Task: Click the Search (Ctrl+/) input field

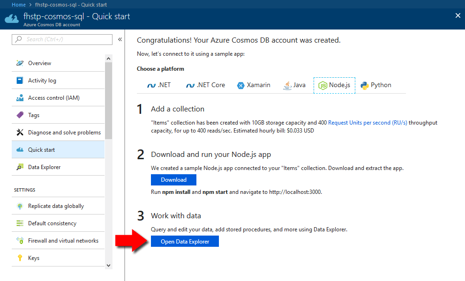Action: pos(62,39)
